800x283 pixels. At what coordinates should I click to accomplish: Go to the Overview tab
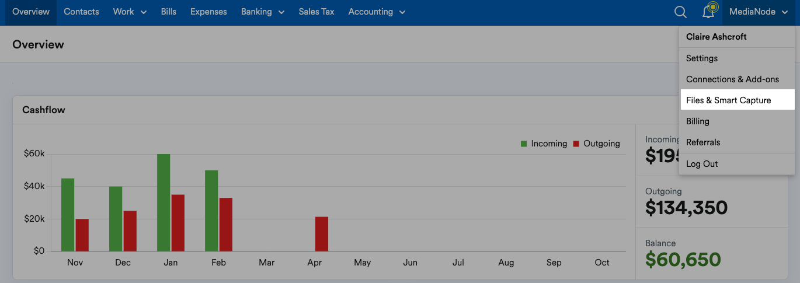pyautogui.click(x=31, y=12)
